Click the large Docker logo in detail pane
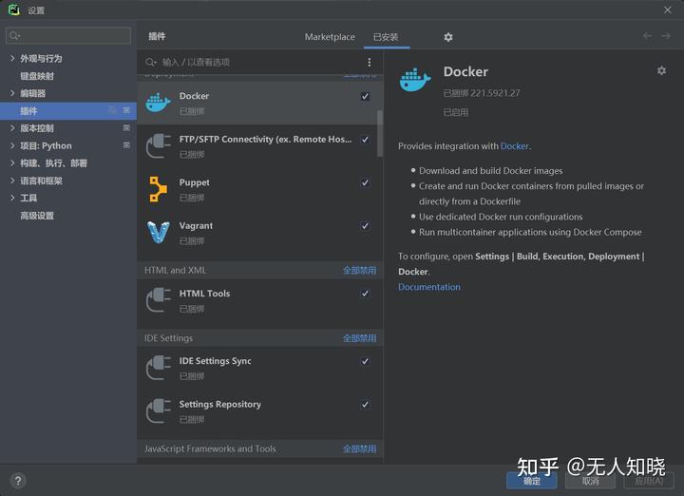This screenshot has height=496, width=684. coord(415,80)
